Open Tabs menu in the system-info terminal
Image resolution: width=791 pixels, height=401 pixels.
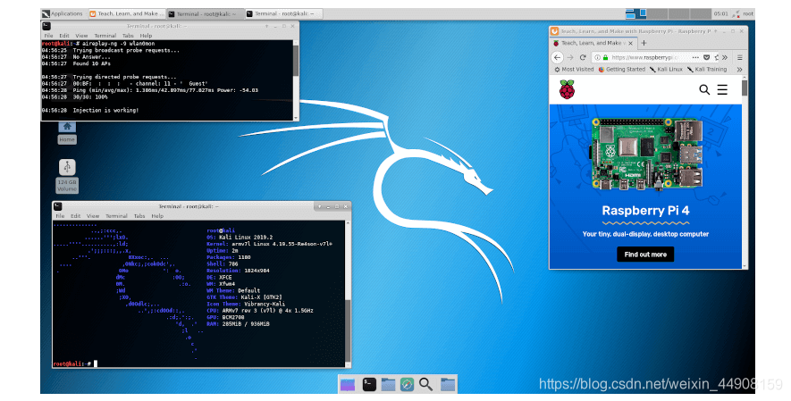click(139, 215)
